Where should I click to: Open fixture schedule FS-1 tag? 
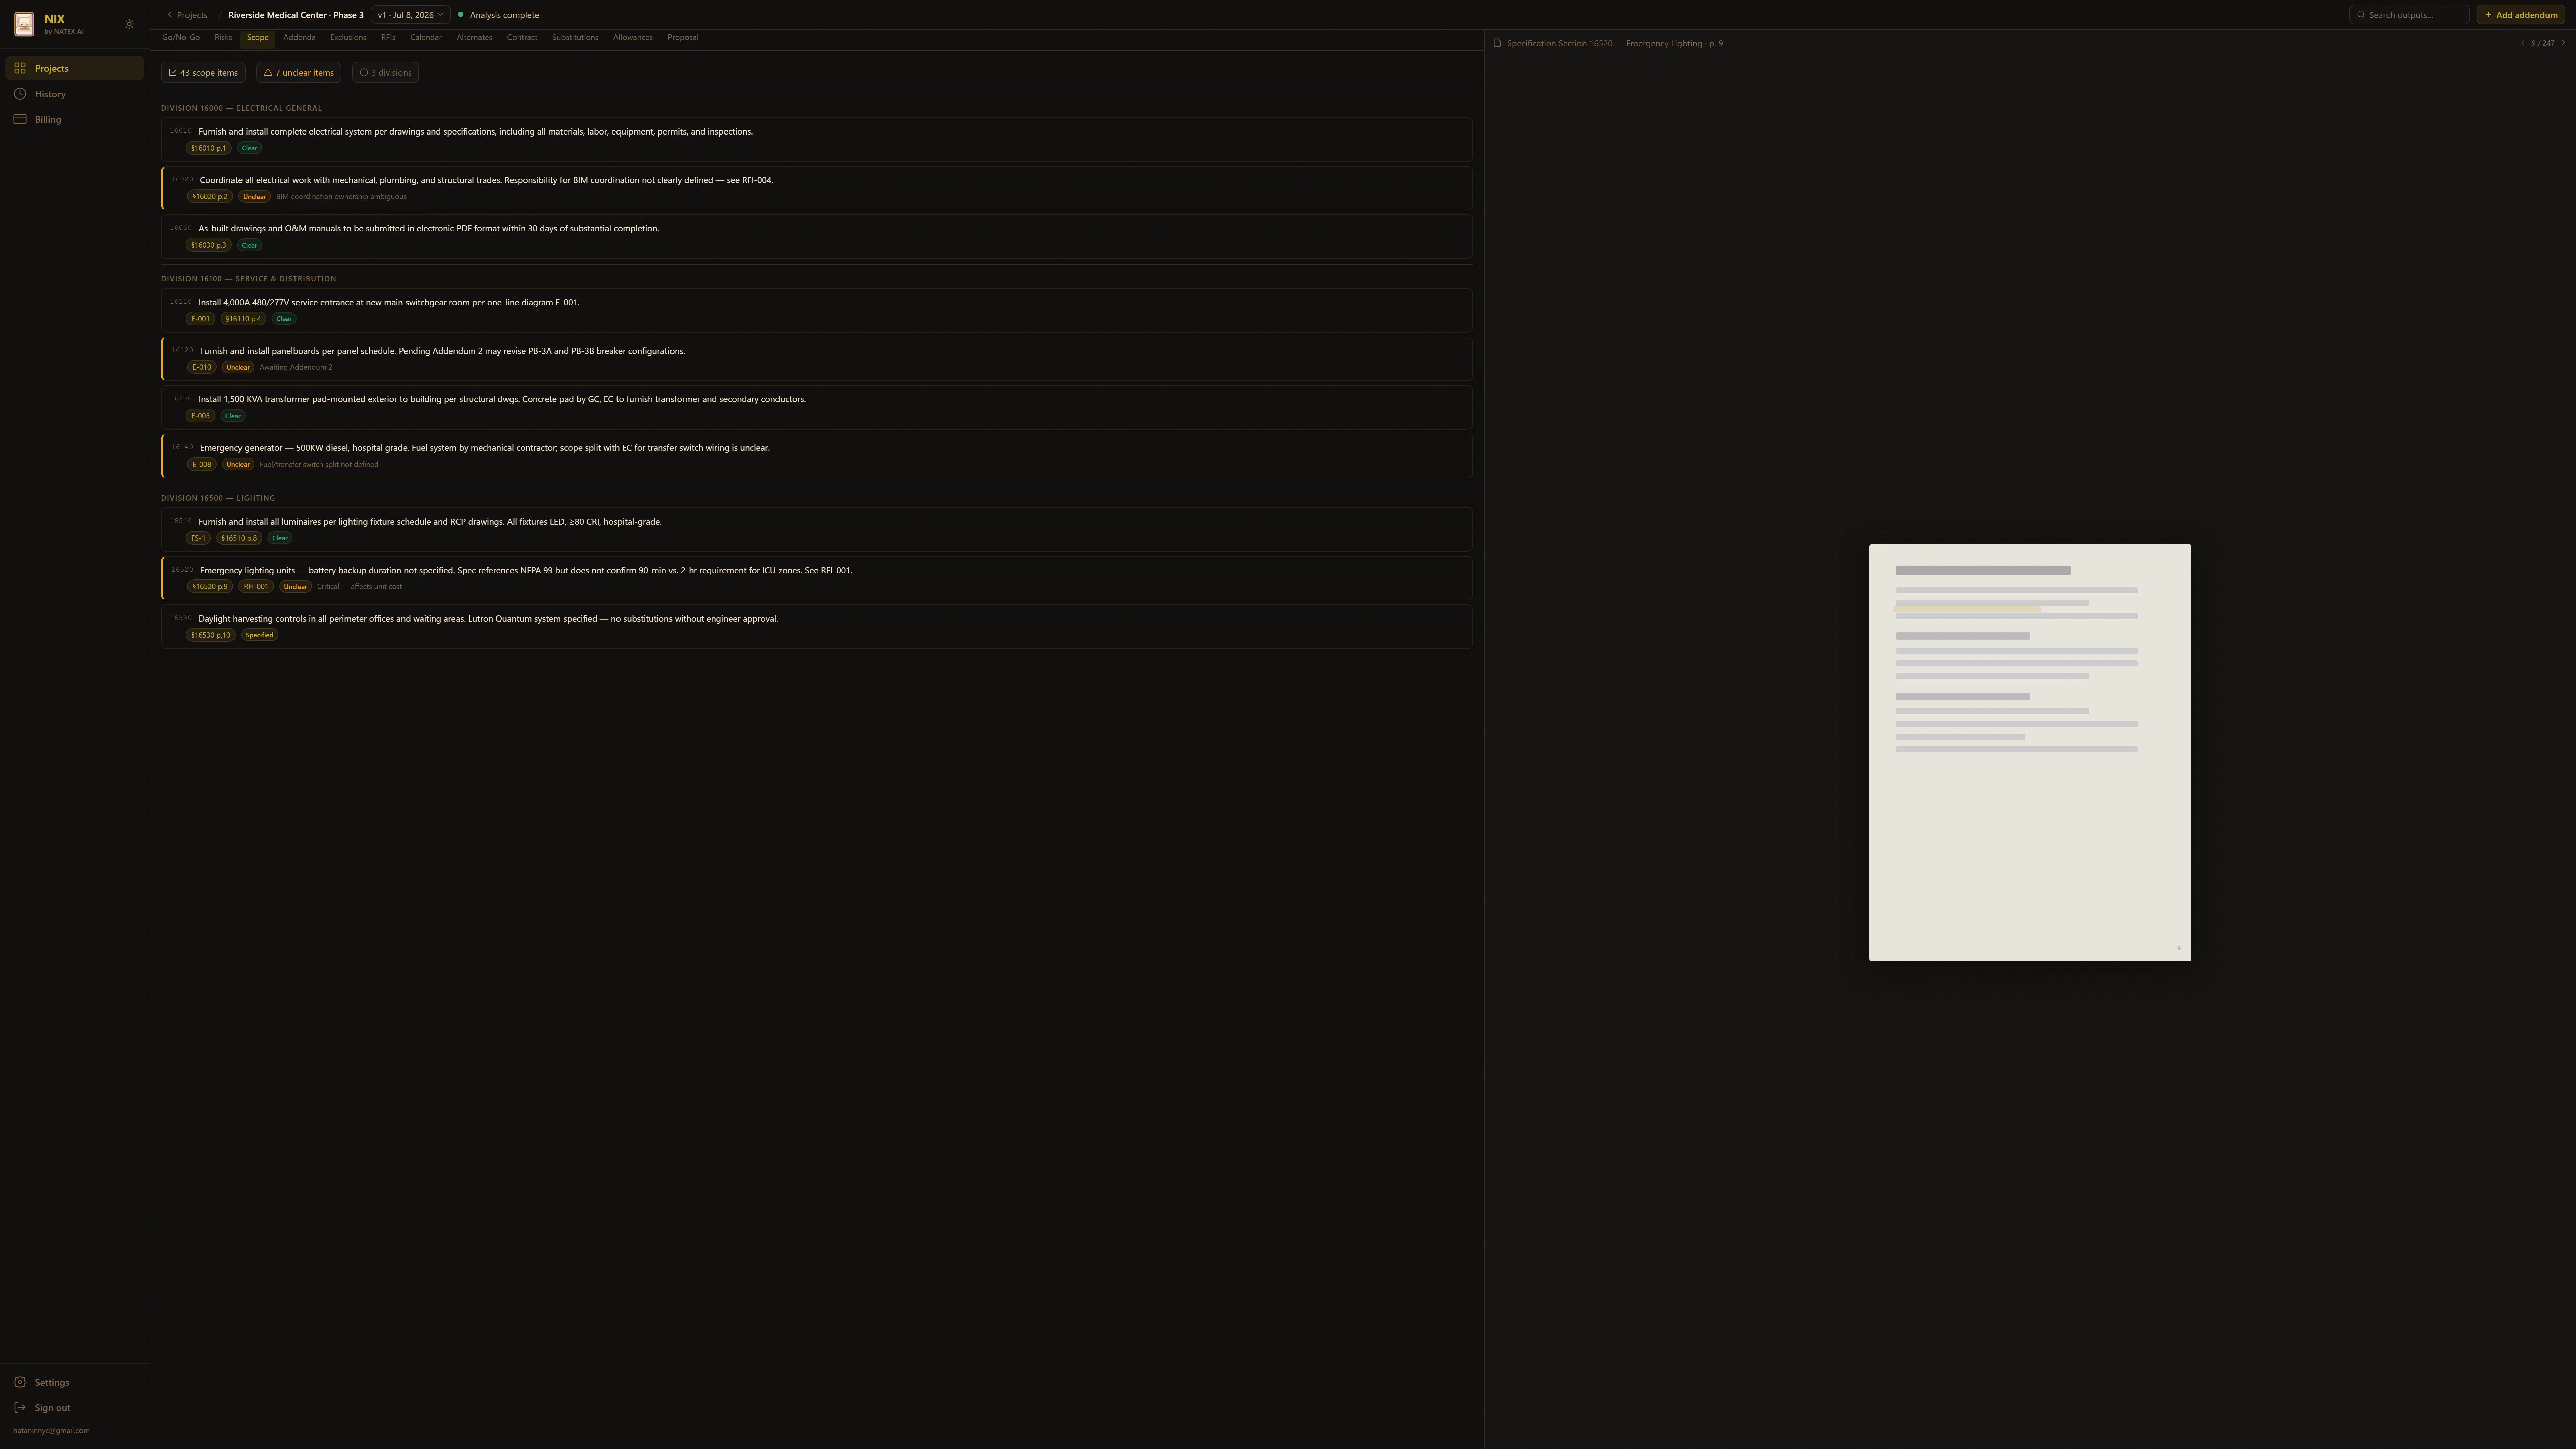198,538
